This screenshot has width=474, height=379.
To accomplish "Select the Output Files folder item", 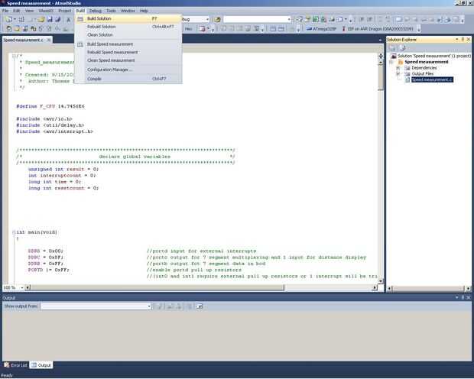I will [423, 74].
